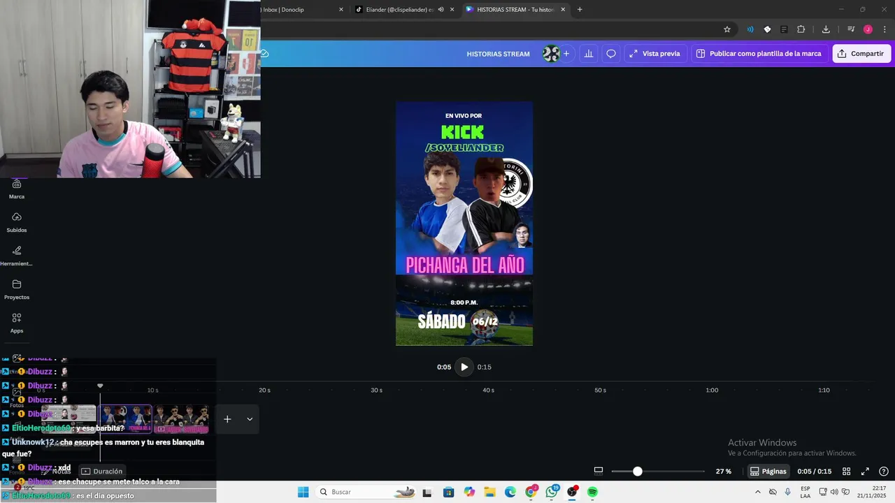Click the Windows taskbar Buscar search box
Viewport: 895px width, 503px height.
pyautogui.click(x=368, y=492)
